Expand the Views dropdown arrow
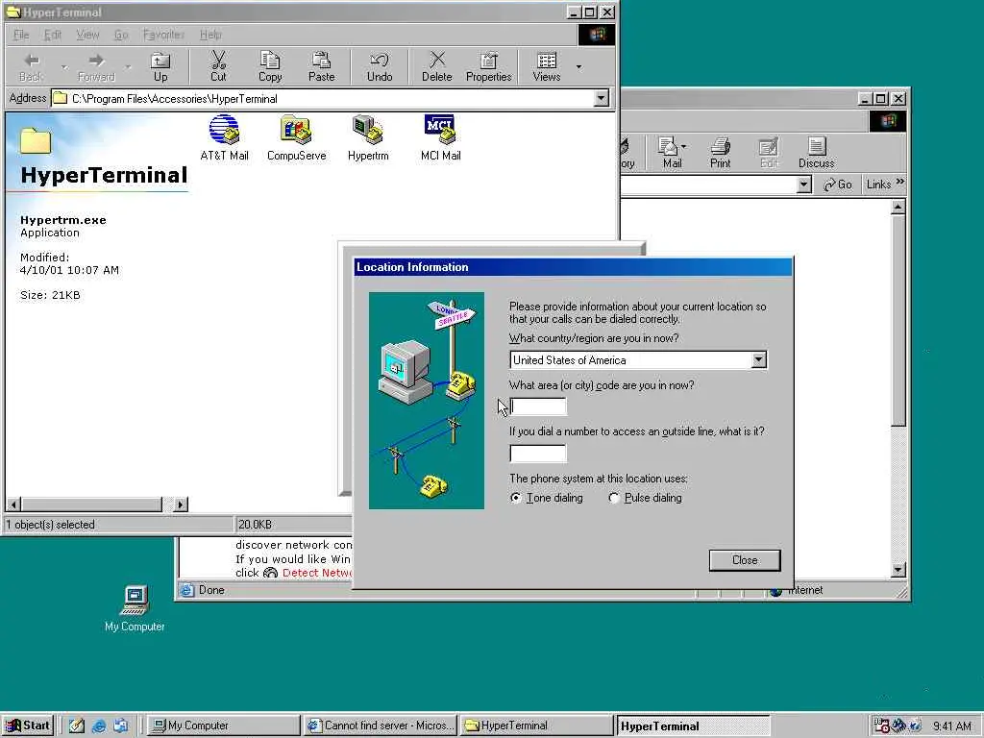This screenshot has height=738, width=984. (x=578, y=66)
